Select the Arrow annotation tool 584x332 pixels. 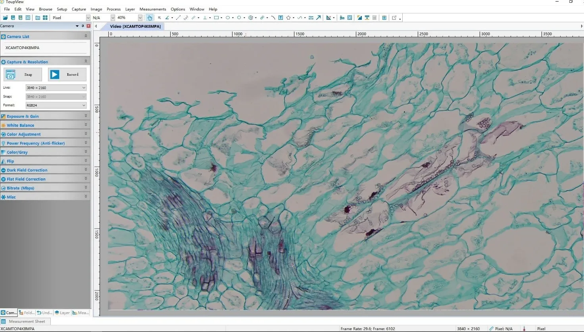(319, 18)
